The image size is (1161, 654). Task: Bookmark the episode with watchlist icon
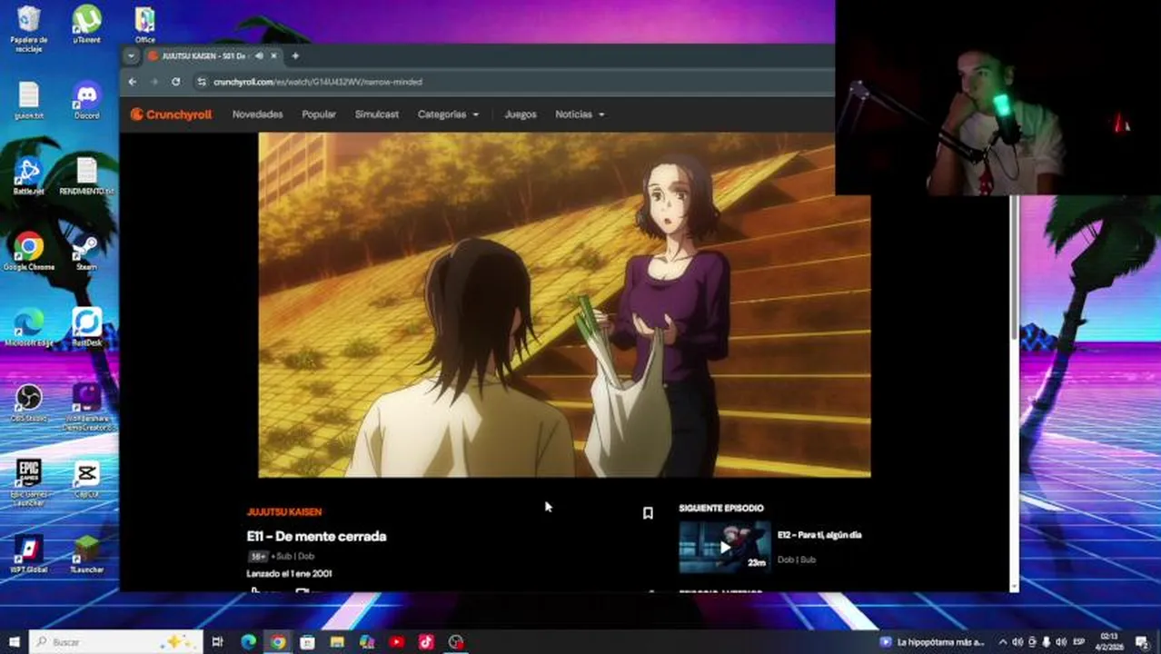tap(648, 513)
